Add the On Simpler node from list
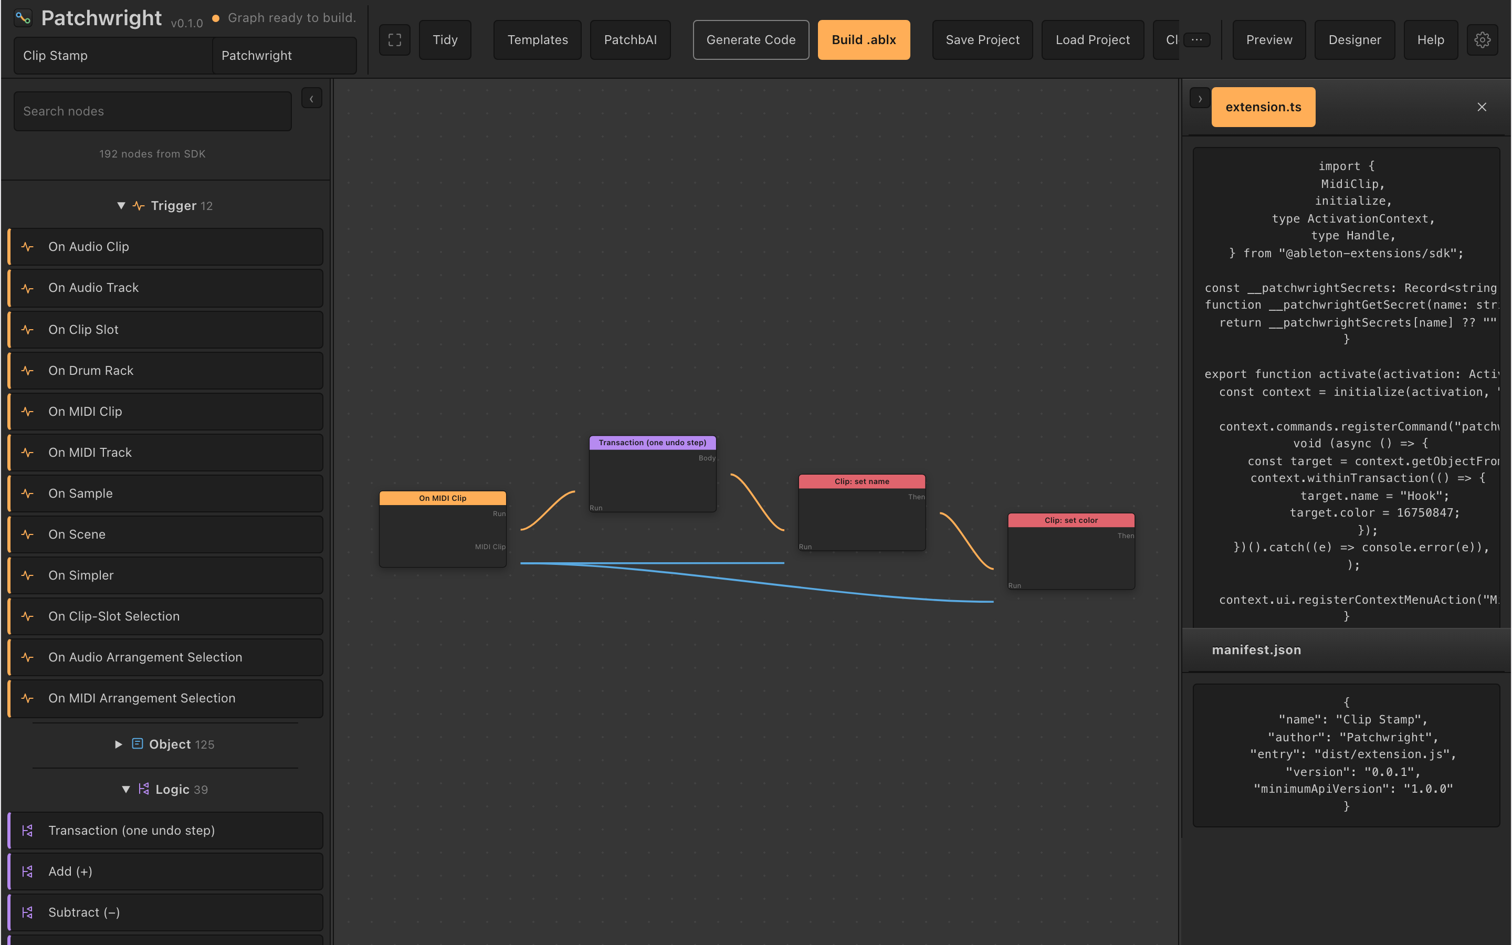The image size is (1512, 945). tap(165, 575)
